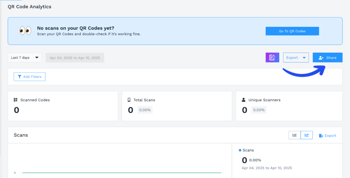Expand the Export dropdown near Share
350x178 pixels.
point(296,57)
